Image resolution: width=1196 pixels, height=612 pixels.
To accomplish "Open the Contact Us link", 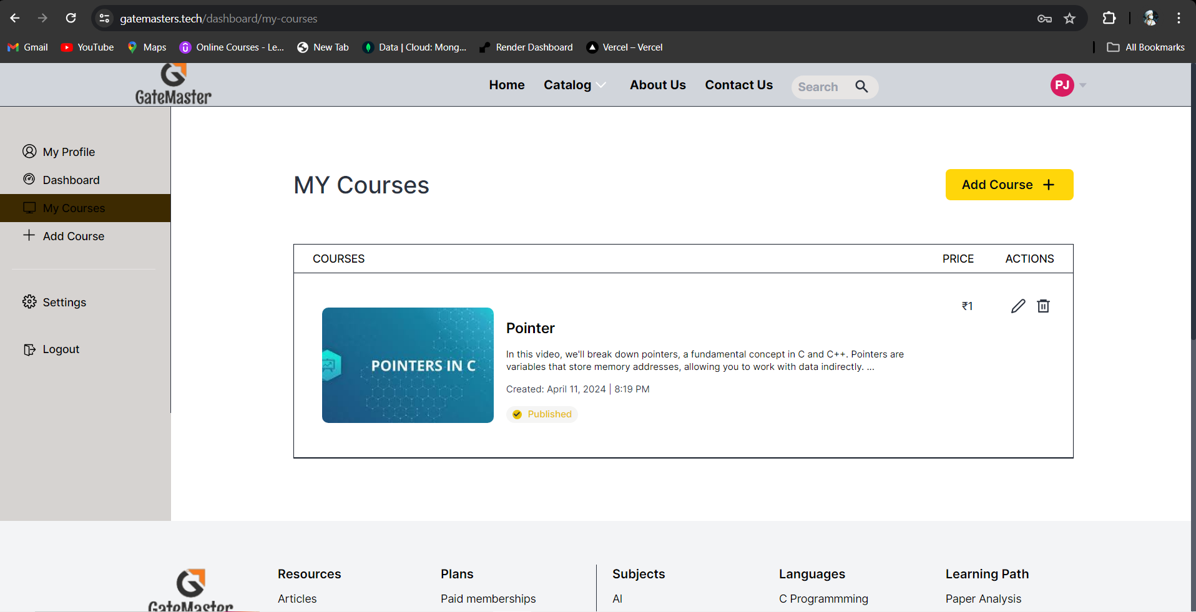I will [x=738, y=85].
